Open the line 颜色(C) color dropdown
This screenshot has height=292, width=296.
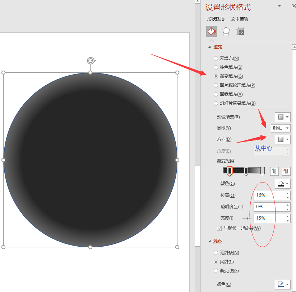(282, 284)
